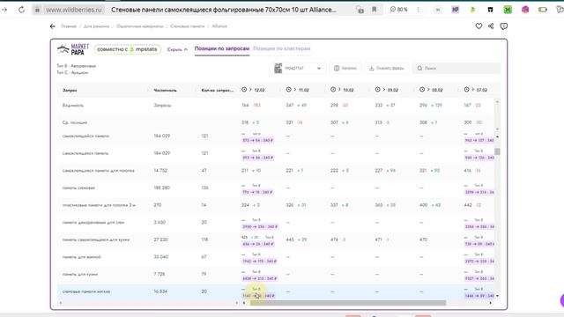The width and height of the screenshot is (564, 317).
Task: Open the Колонки columns button
Action: coord(345,69)
